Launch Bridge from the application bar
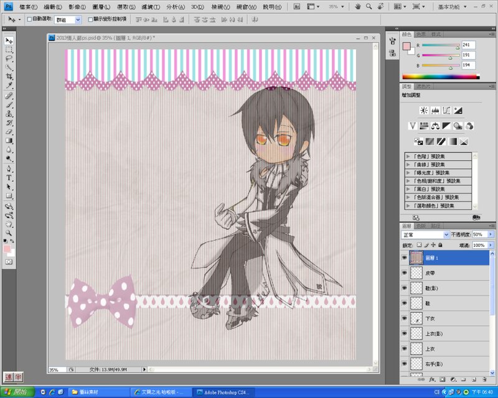 point(297,6)
